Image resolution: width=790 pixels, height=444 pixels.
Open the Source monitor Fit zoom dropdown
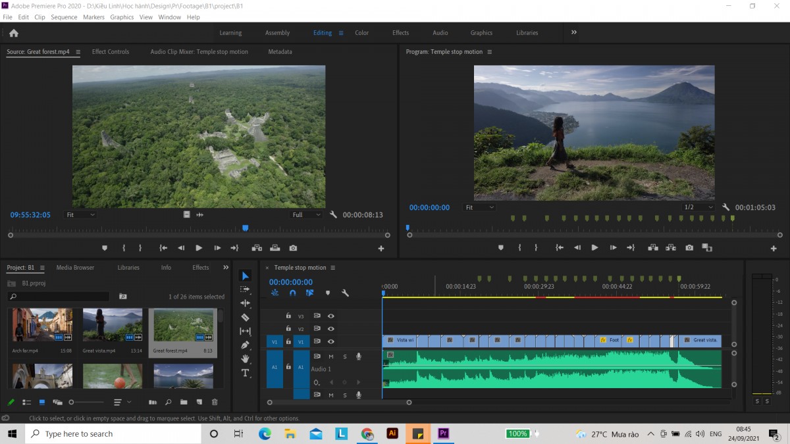point(81,214)
